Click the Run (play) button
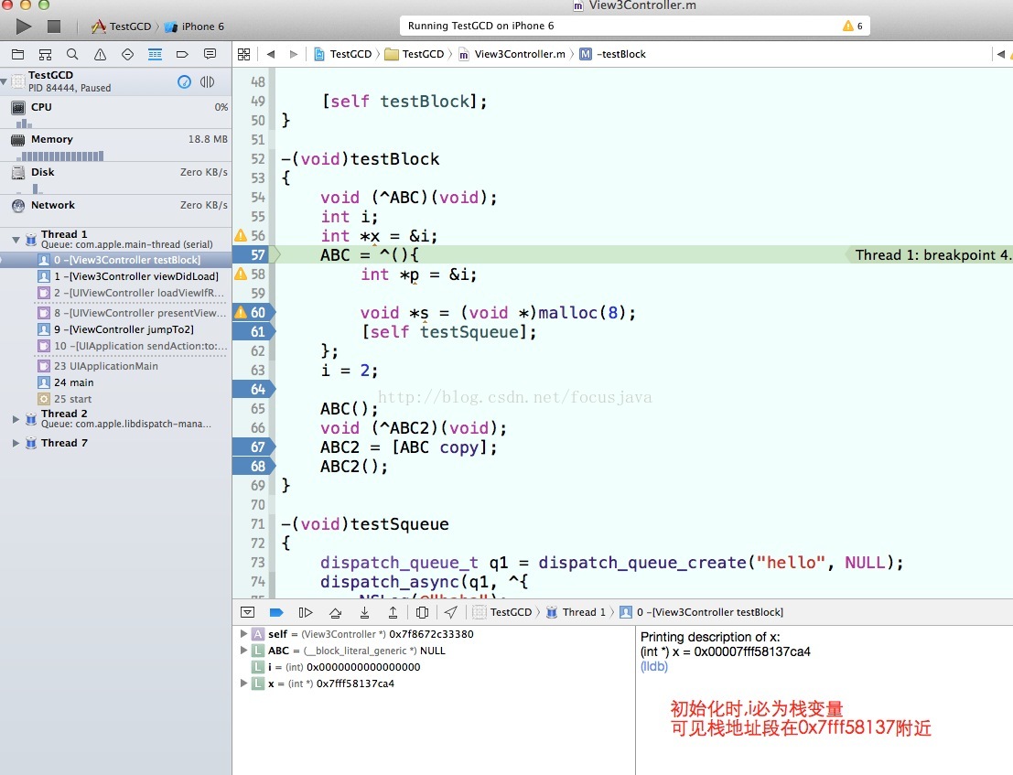Screen dimensions: 1013x775 24,27
